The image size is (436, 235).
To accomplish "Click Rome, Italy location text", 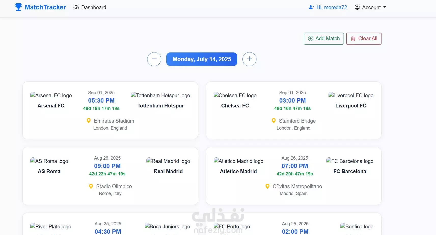I will [110, 193].
